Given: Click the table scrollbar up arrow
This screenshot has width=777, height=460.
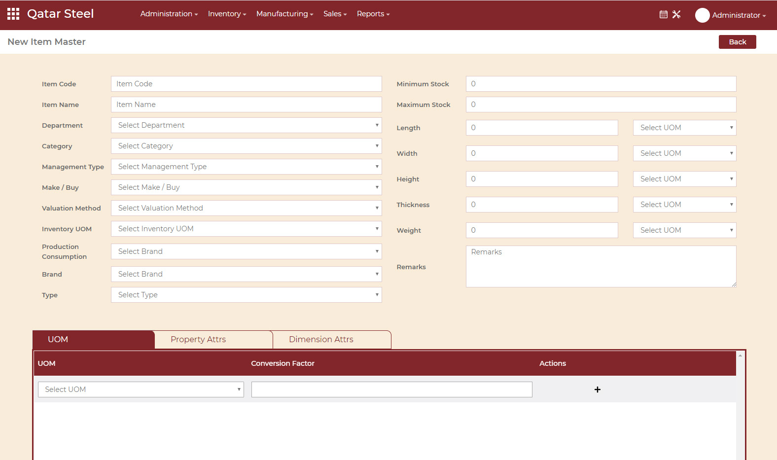Looking at the screenshot, I should click(740, 355).
